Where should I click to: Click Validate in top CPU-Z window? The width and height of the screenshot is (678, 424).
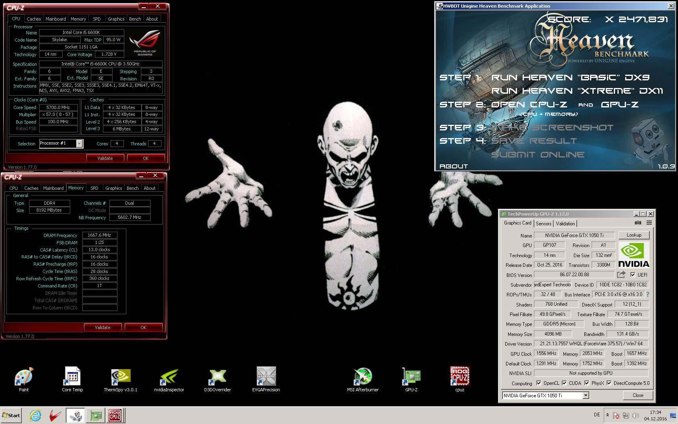(105, 158)
